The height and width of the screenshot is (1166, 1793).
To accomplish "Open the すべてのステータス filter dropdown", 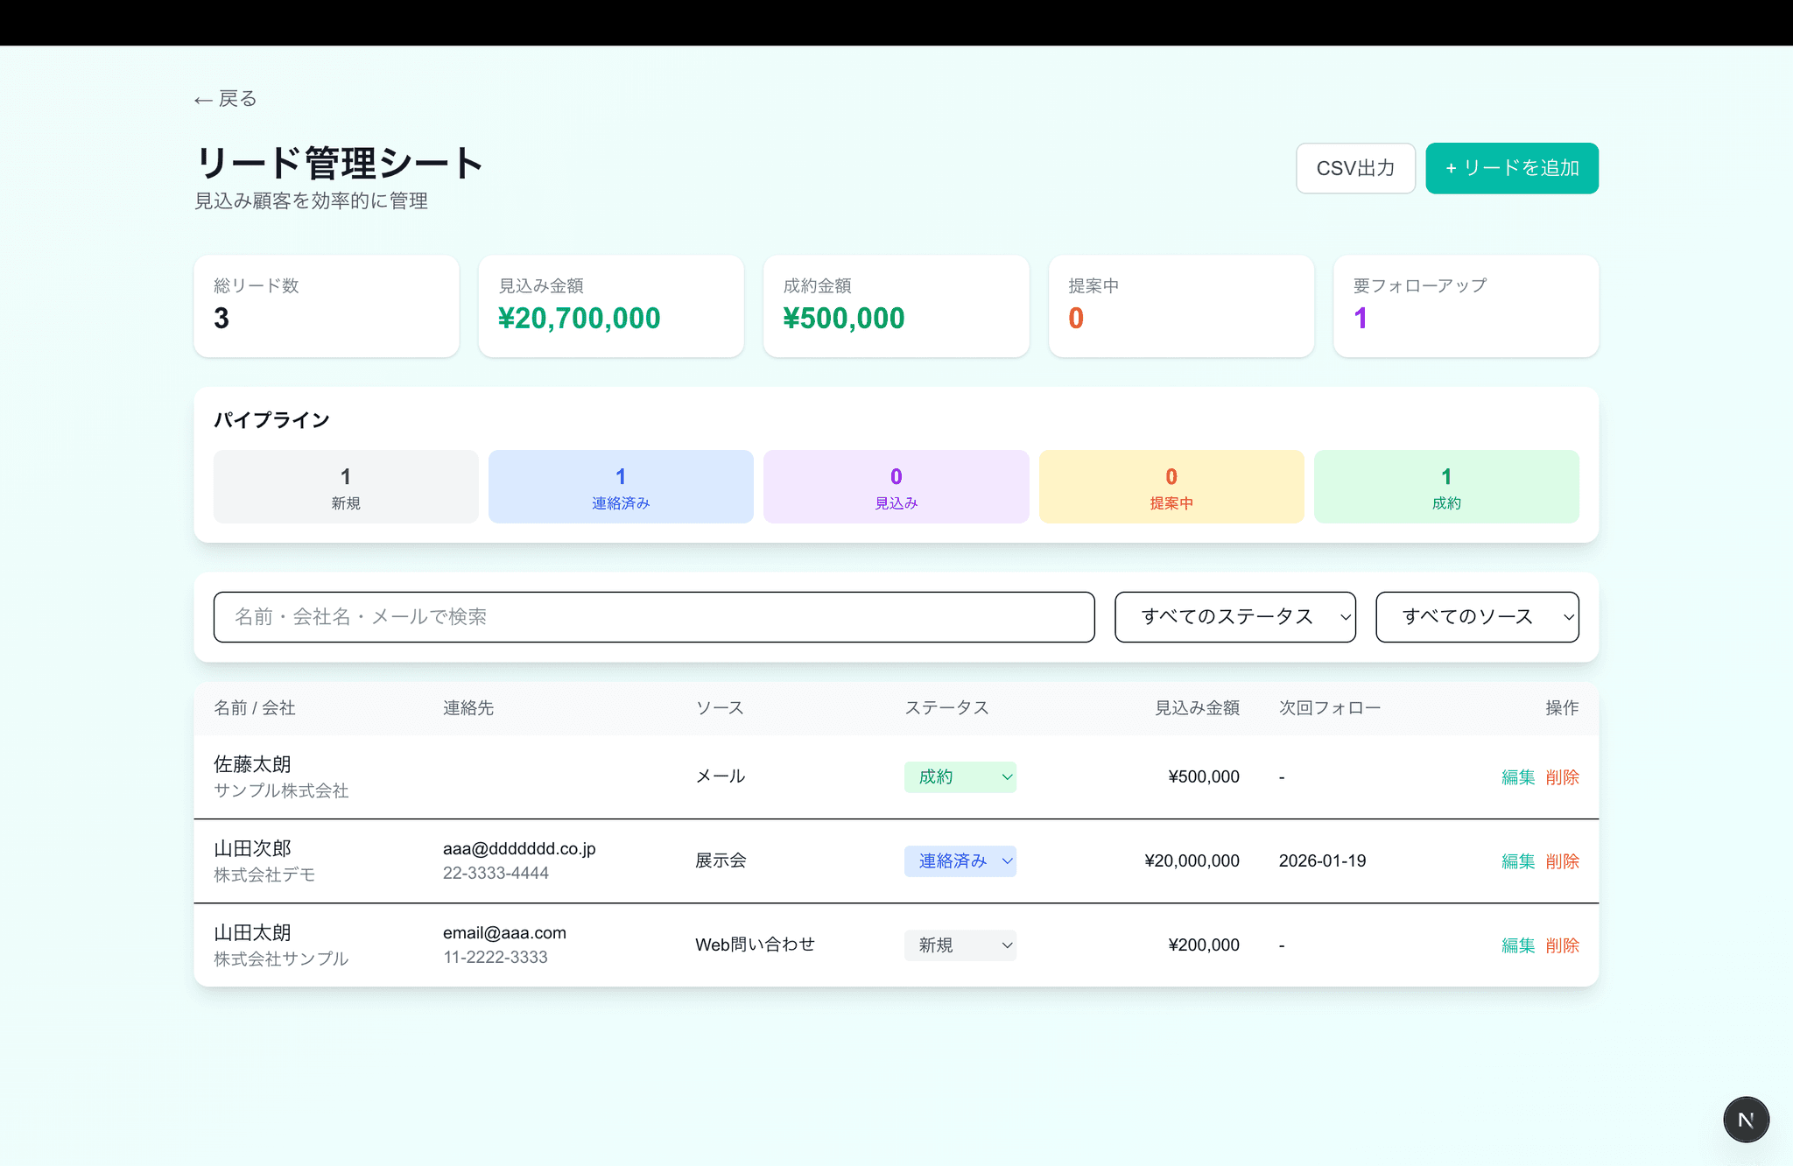I will [1234, 617].
